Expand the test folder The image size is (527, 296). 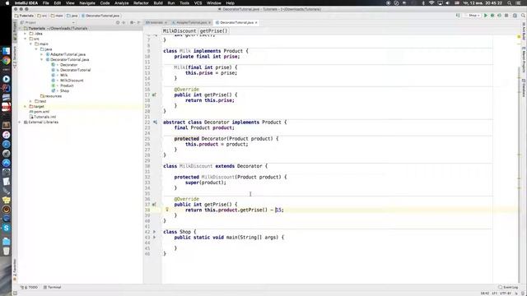pos(30,101)
